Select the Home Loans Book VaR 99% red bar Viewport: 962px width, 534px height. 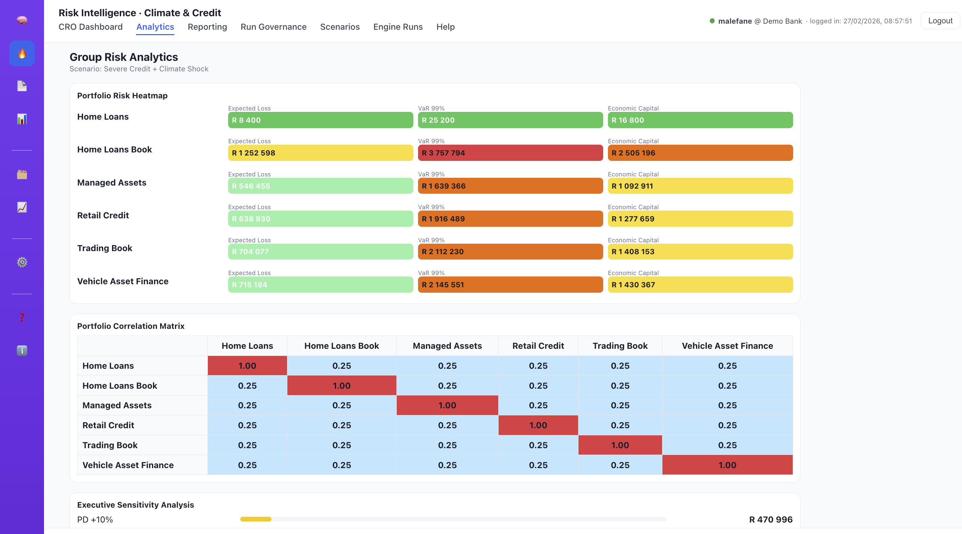tap(510, 152)
